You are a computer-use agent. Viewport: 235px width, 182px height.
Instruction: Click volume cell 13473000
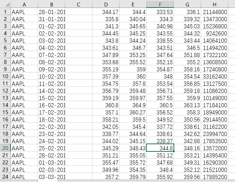215,19
